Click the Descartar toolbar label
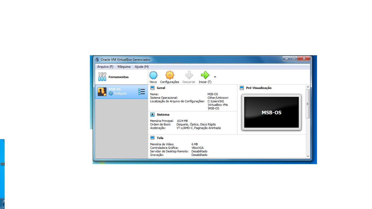Image resolution: width=372 pixels, height=209 pixels. tap(189, 82)
